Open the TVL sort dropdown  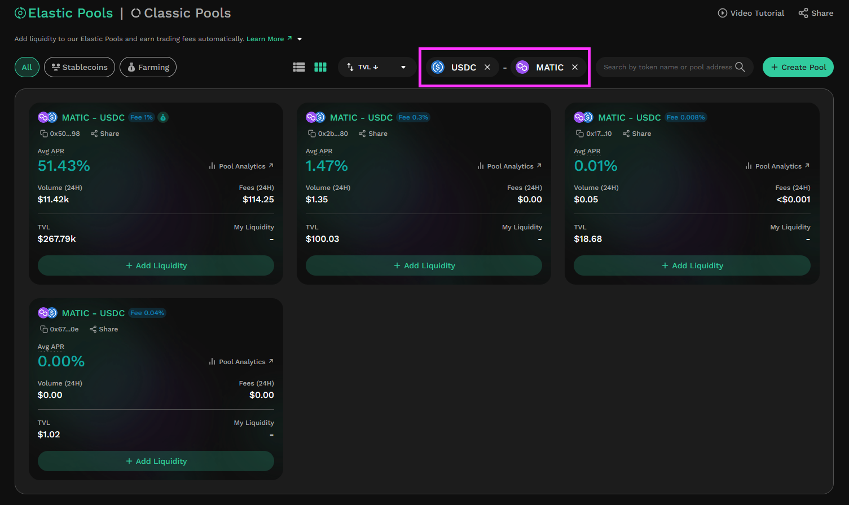(x=377, y=67)
